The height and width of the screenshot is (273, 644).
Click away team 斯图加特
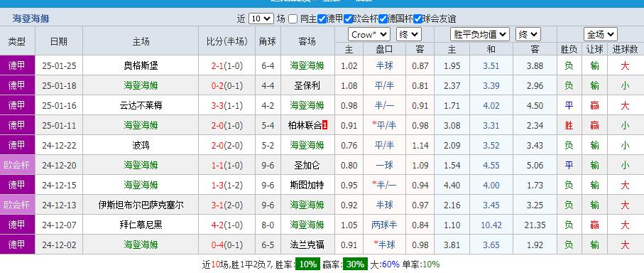pos(307,185)
